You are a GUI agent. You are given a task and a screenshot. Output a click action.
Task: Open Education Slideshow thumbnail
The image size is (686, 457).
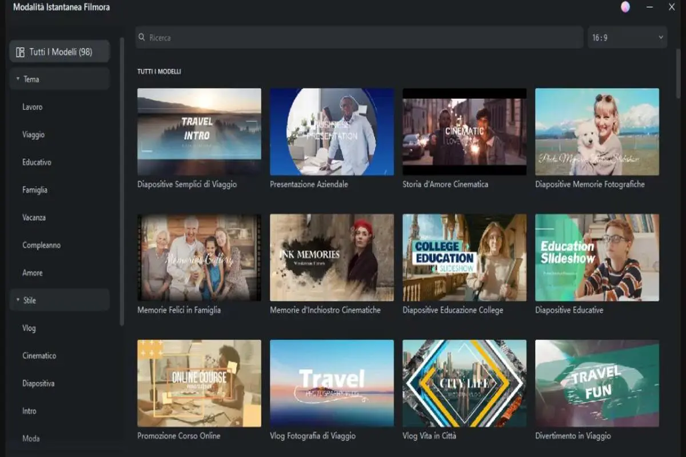coord(597,258)
